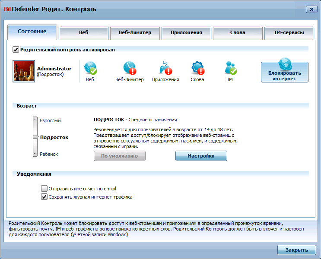Screen dimensions: 321x259
Task: Open the Веб status icon
Action: (90, 68)
